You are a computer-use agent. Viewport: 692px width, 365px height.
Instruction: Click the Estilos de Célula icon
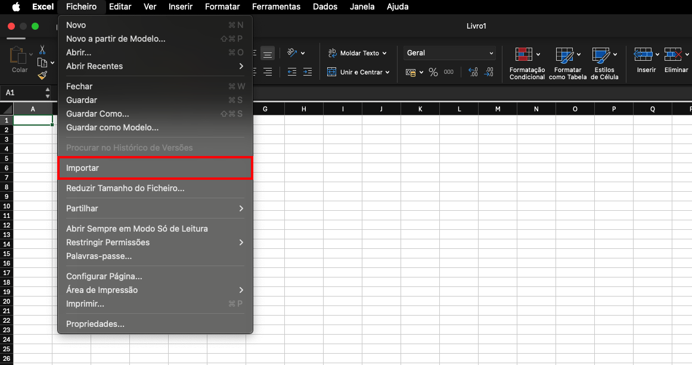pyautogui.click(x=601, y=55)
